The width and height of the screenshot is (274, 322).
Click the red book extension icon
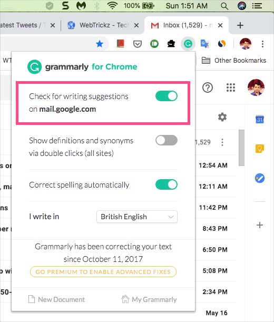[120, 44]
